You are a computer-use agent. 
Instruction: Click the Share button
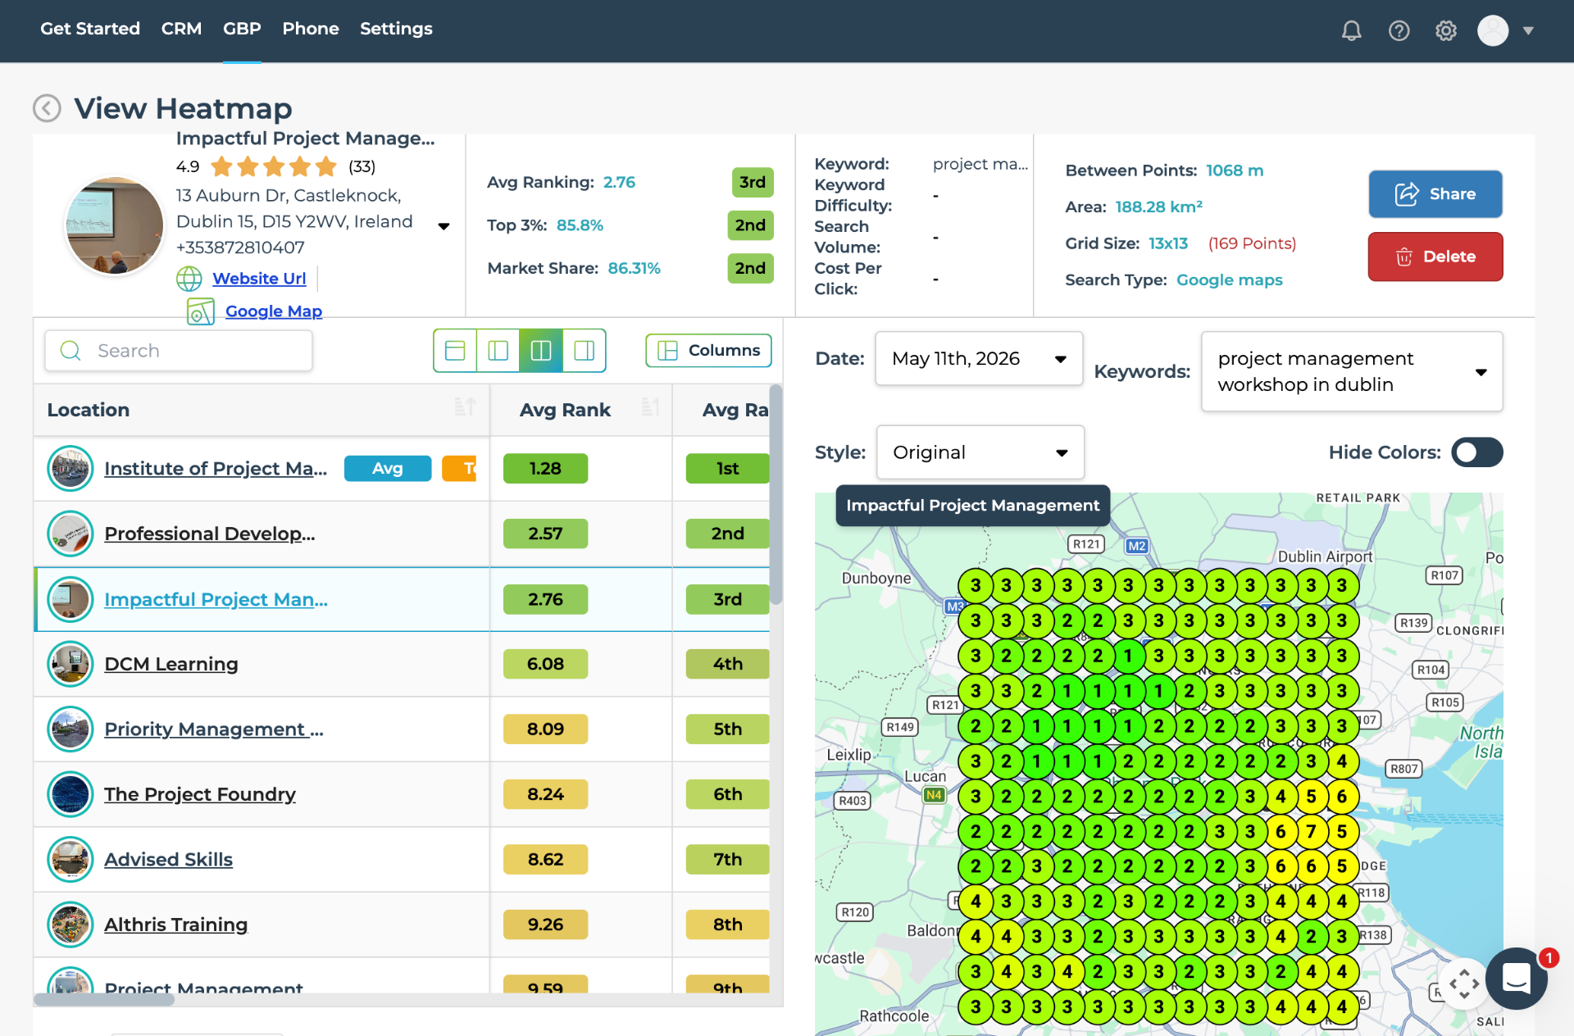[x=1435, y=194]
